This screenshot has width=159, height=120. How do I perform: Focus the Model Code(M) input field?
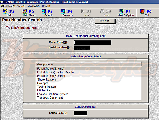pyautogui.click(x=93, y=42)
